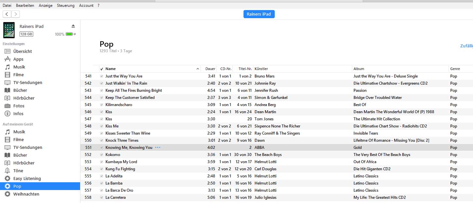This screenshot has width=473, height=203.
Task: Open Apps settings in sidebar
Action: point(18,59)
